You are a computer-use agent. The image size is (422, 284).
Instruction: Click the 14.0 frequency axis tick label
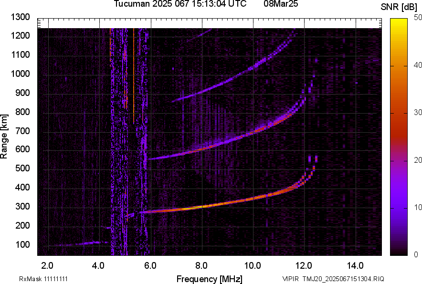point(355,266)
